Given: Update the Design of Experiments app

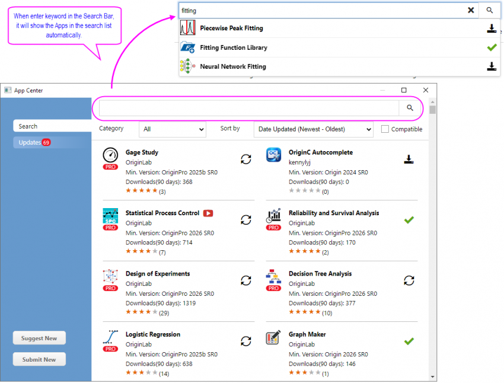Looking at the screenshot, I should tap(246, 280).
